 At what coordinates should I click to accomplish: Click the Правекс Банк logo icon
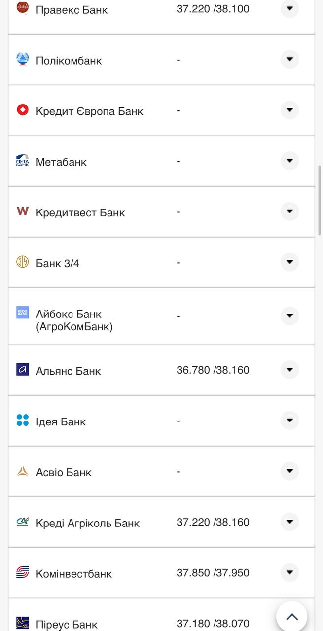23,8
